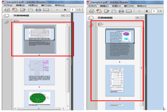Open the 文件(F) menu in sample1.pdf window

pos(8,5)
